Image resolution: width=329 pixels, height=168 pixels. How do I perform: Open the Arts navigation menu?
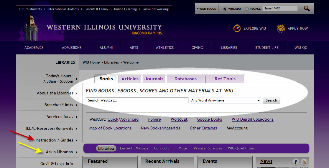click(x=134, y=48)
